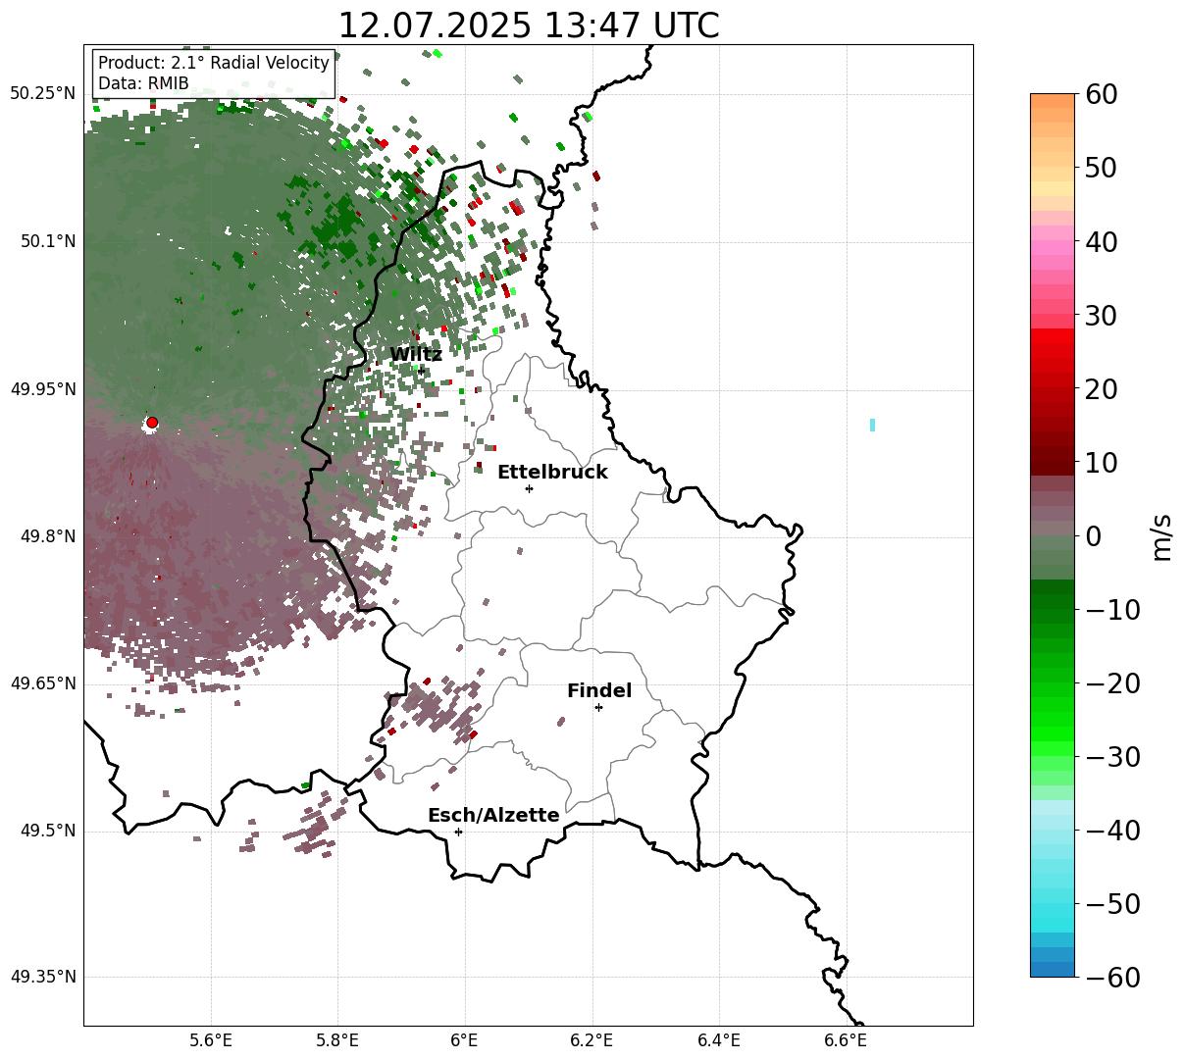Pick the pink colorbar band near 40
The image size is (1184, 1060).
[1053, 248]
